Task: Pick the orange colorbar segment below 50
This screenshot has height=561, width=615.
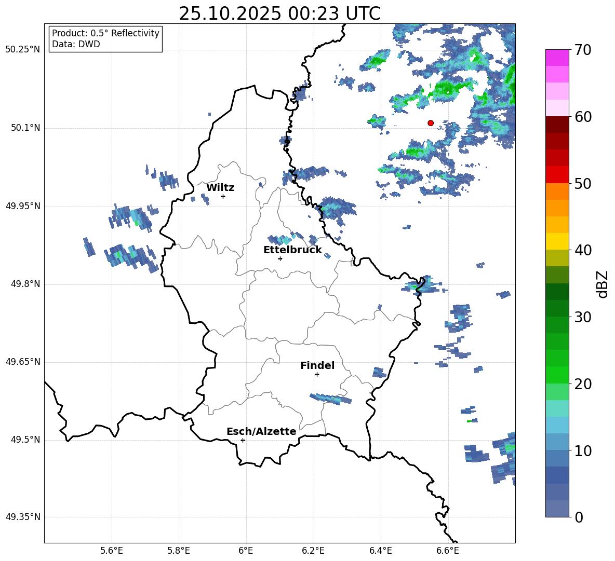Action: 557,191
